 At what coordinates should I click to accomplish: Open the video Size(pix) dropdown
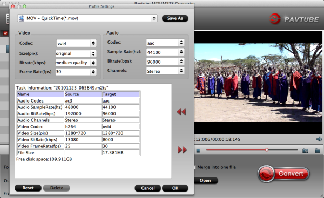(x=93, y=53)
